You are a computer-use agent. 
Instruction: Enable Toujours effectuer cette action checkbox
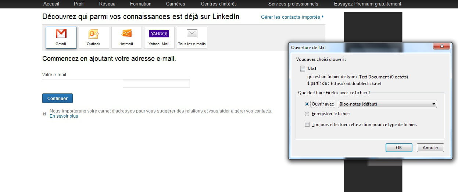coord(307,125)
